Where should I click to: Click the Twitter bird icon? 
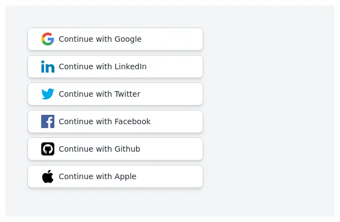click(48, 94)
